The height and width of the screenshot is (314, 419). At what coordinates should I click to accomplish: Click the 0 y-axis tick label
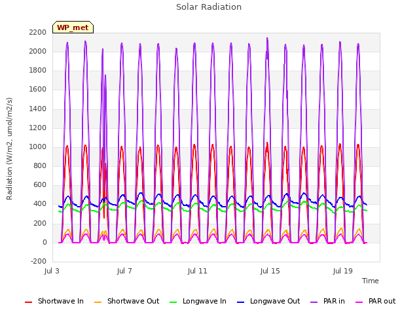click(45, 243)
